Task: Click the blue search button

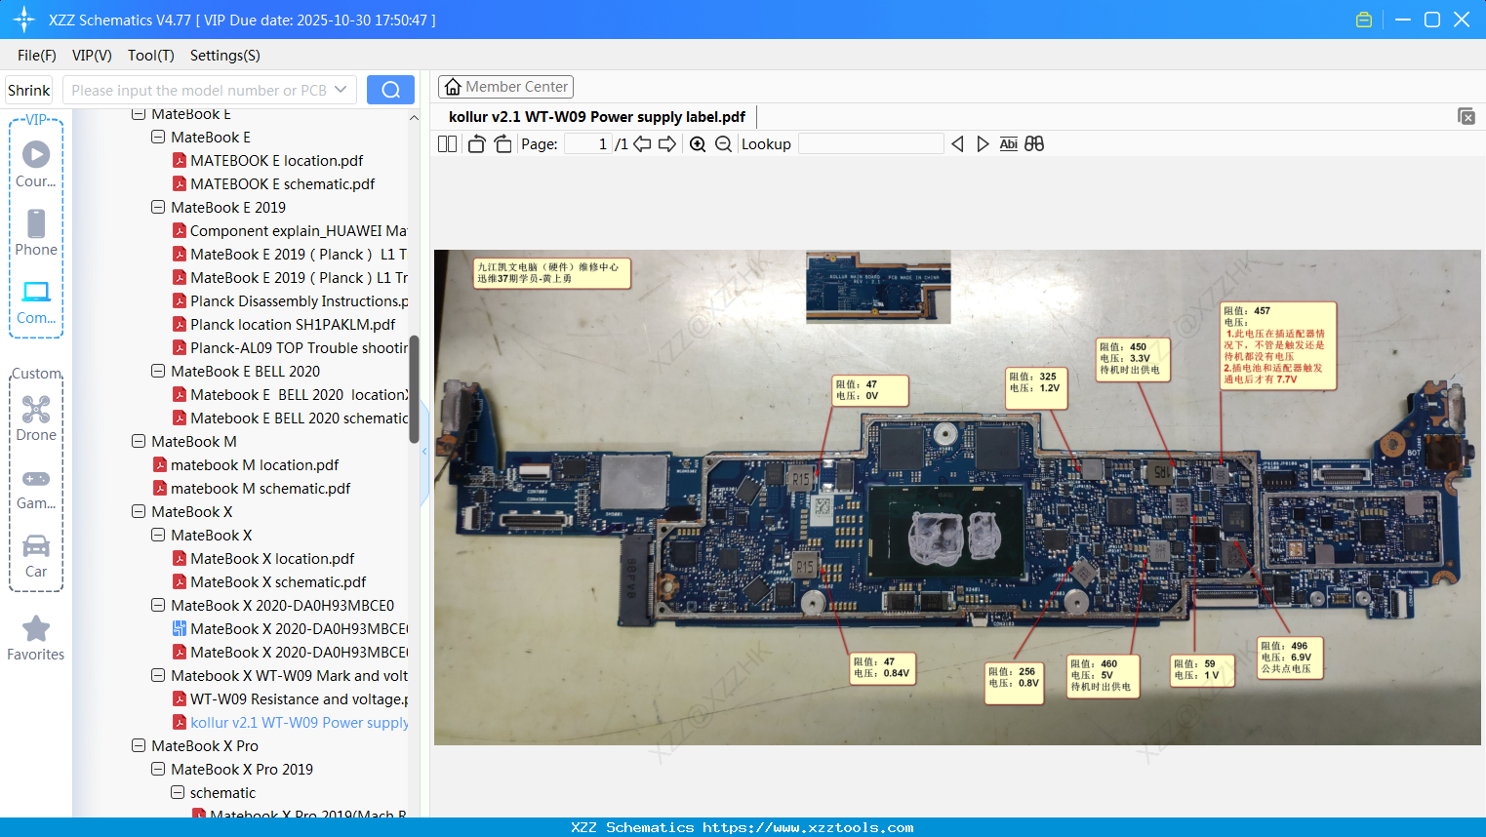Action: tap(390, 90)
